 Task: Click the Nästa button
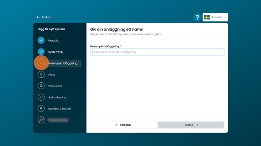click(x=191, y=125)
